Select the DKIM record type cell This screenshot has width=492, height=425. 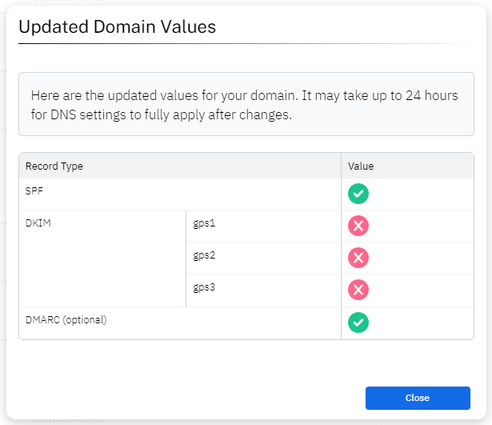(102, 259)
